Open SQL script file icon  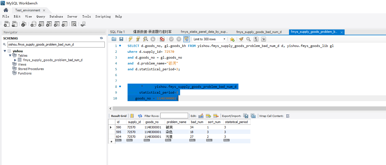point(14,24)
